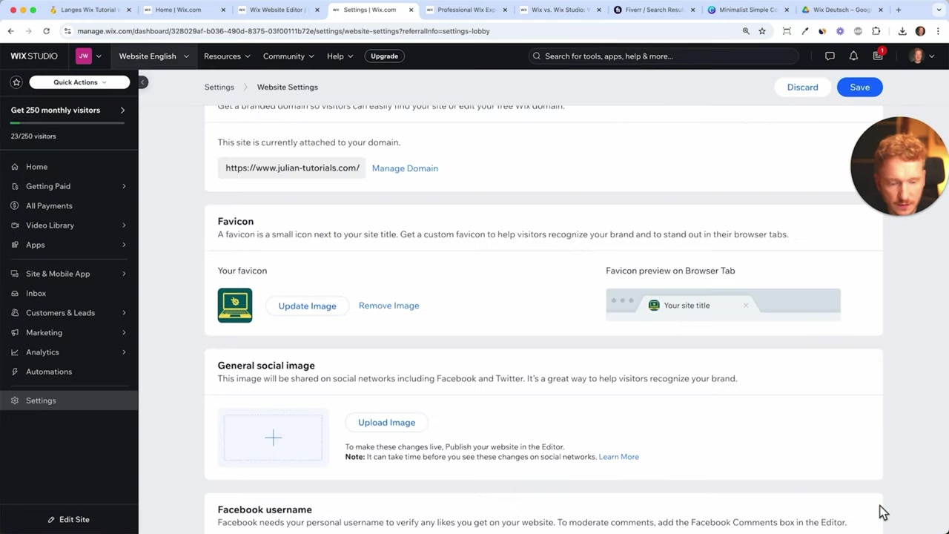
Task: Click the Site & Mobile App icon
Action: pyautogui.click(x=15, y=274)
